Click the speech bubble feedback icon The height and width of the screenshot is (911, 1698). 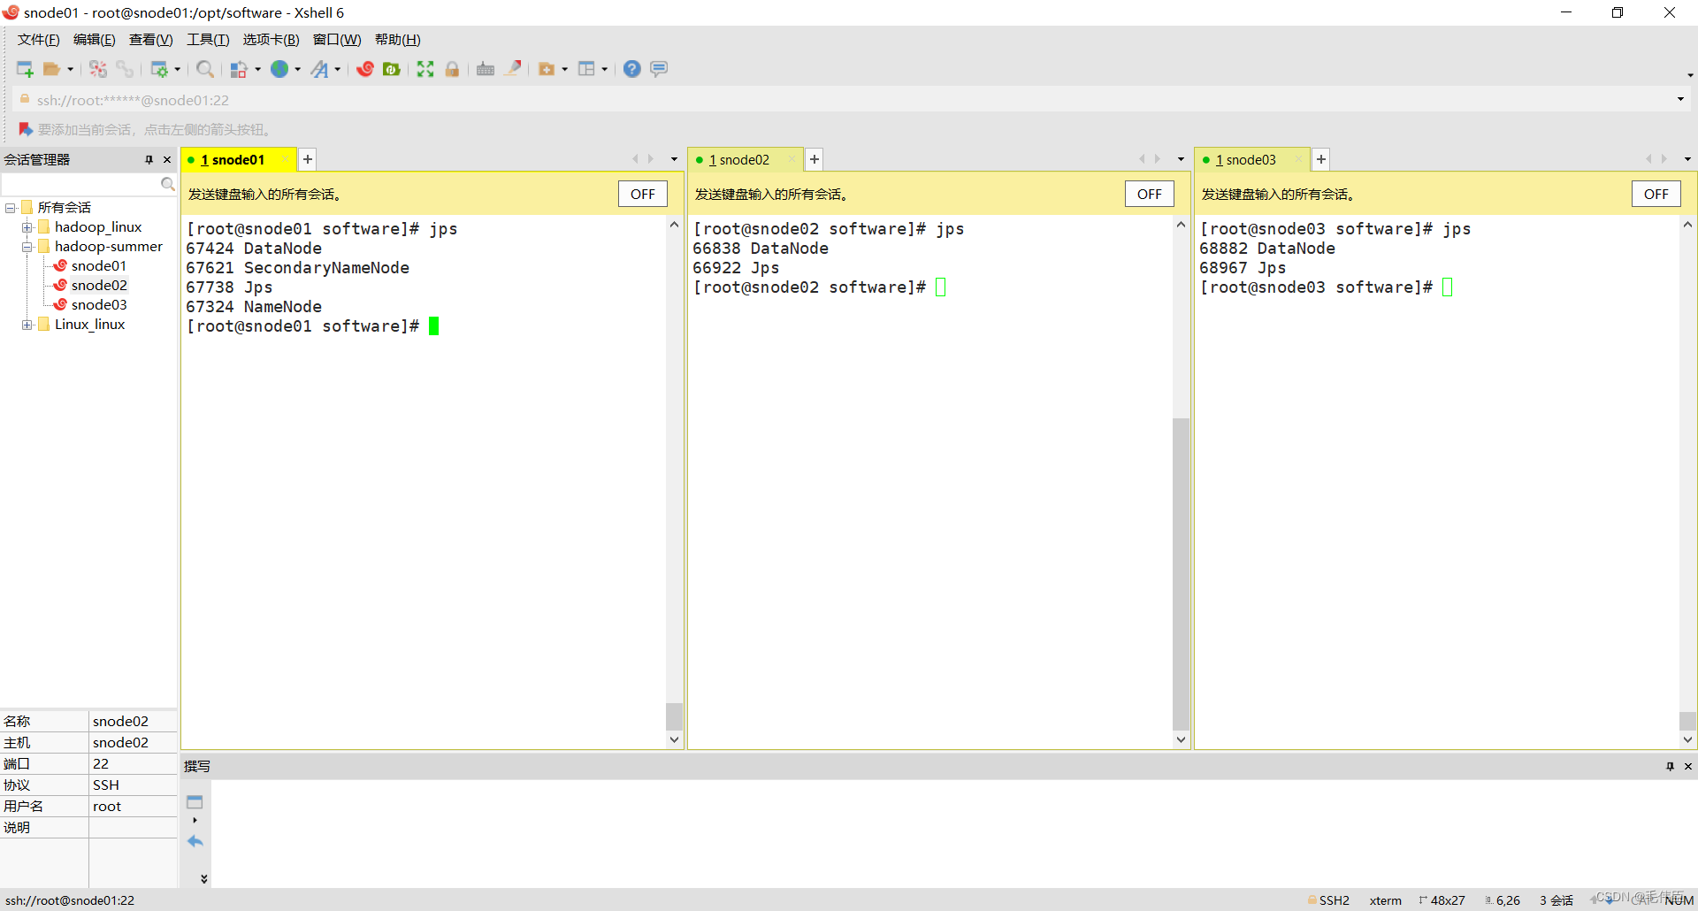coord(659,69)
